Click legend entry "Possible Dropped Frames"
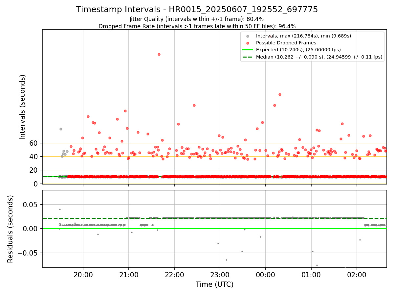 [286, 43]
